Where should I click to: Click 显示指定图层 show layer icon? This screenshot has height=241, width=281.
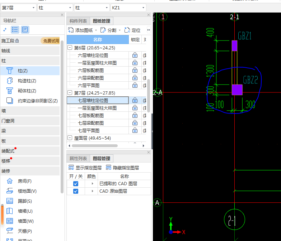point(71,168)
